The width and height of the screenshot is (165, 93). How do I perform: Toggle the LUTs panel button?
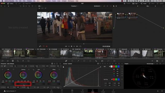pyautogui.click(x=18, y=4)
